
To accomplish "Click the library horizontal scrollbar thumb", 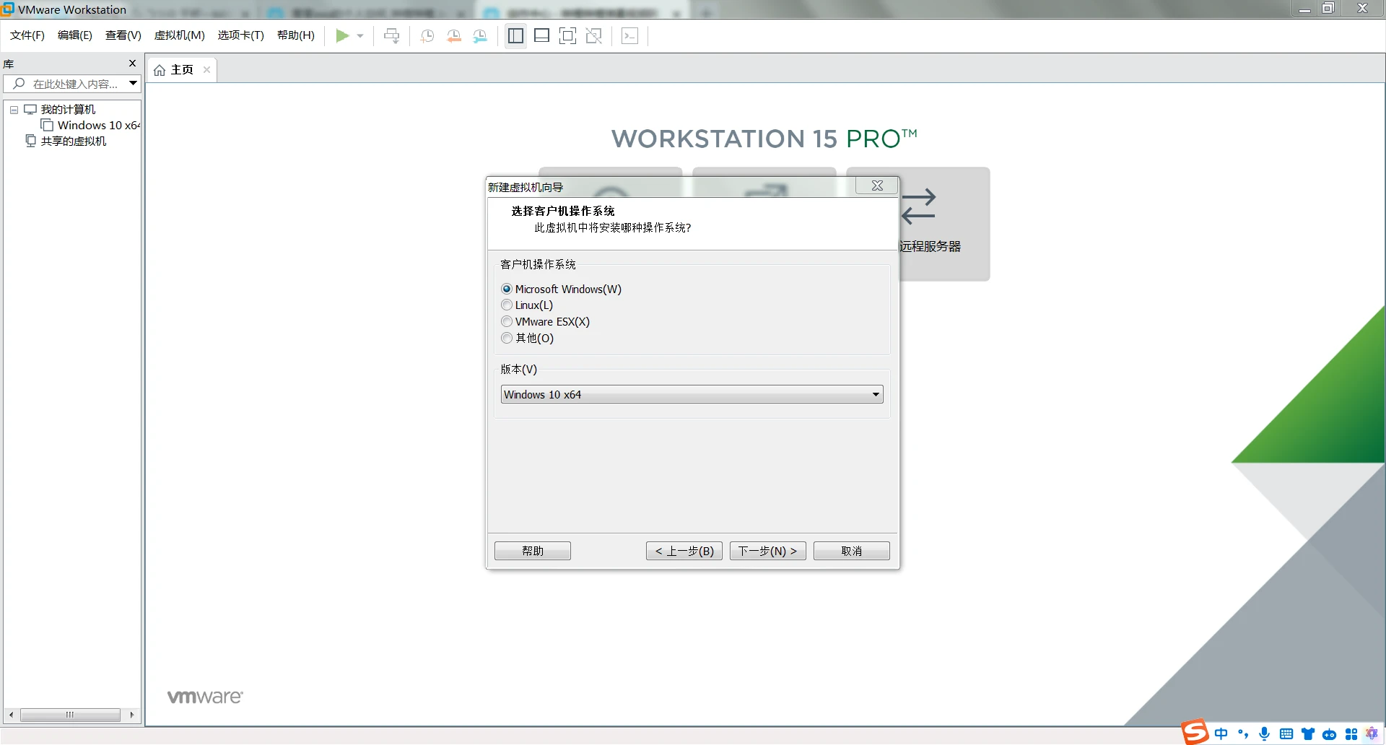I will [x=70, y=715].
